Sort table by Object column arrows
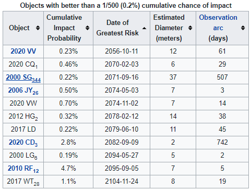The height and width of the screenshot is (191, 251). click(x=38, y=28)
